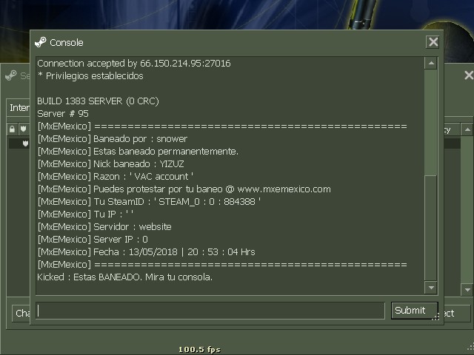Image resolution: width=474 pixels, height=355 pixels.
Task: Click the Console scrollbar down arrow
Action: coord(431,288)
